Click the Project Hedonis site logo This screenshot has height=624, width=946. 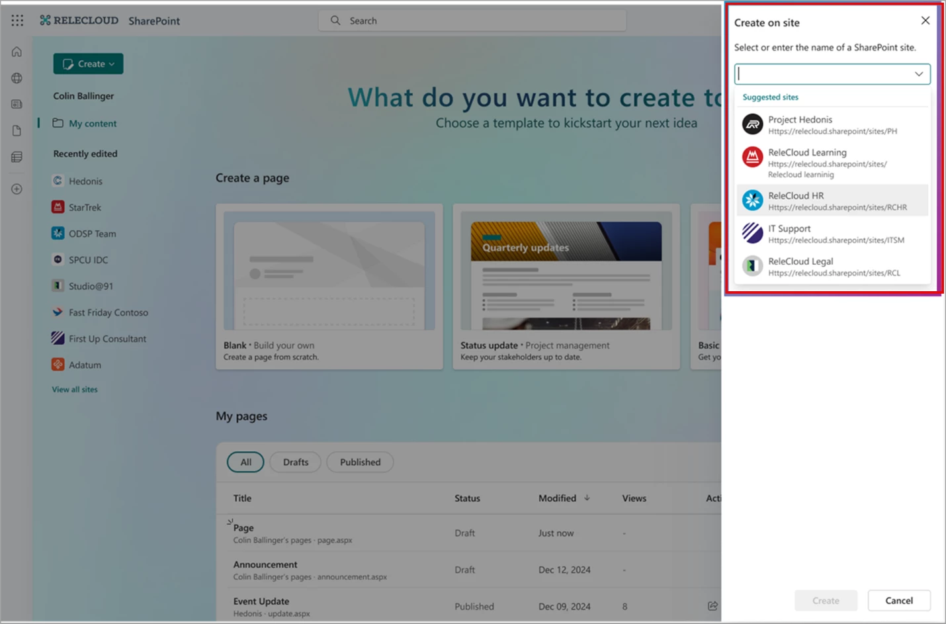752,124
